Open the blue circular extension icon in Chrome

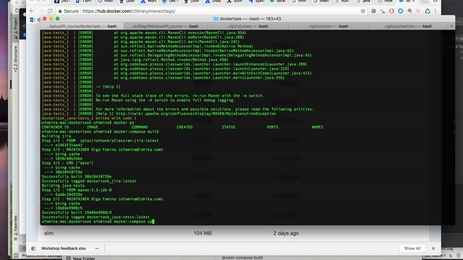pos(400,11)
